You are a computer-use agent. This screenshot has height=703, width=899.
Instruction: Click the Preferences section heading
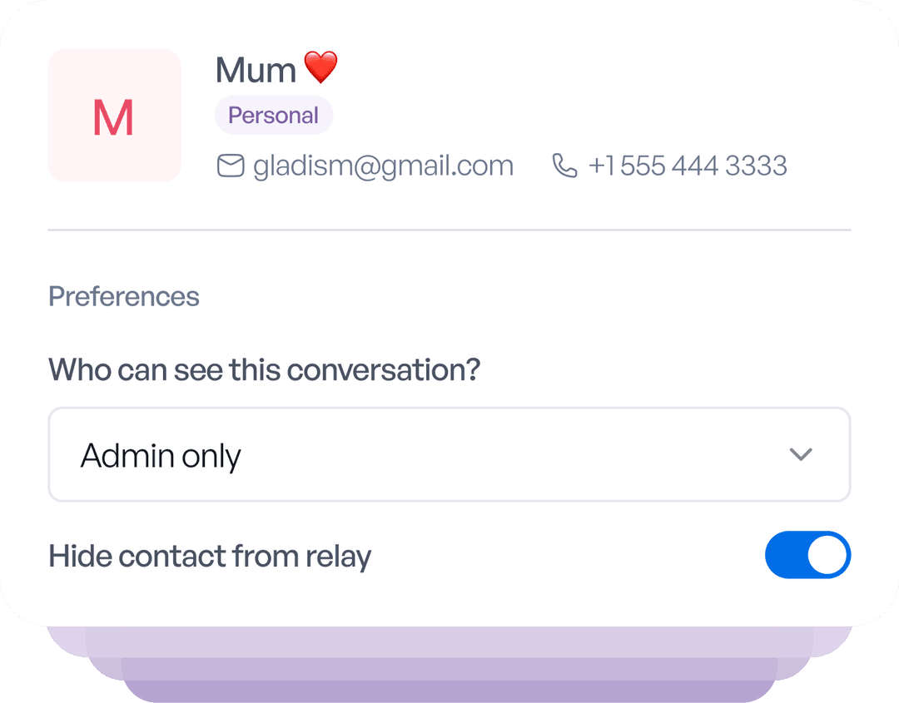(124, 296)
